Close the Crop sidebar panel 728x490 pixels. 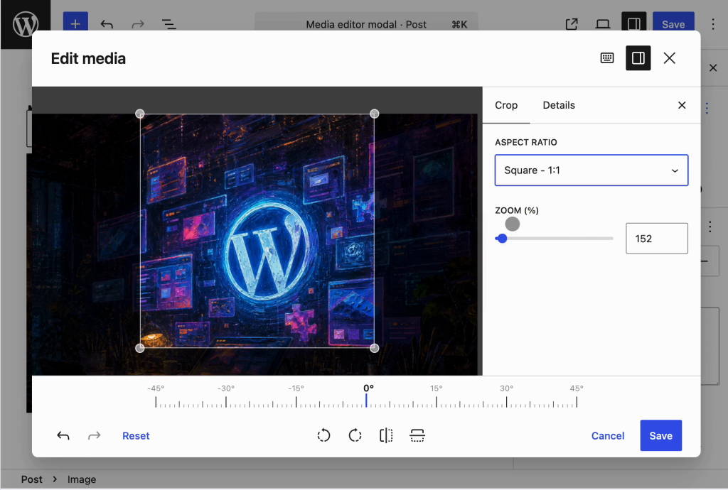coord(682,105)
